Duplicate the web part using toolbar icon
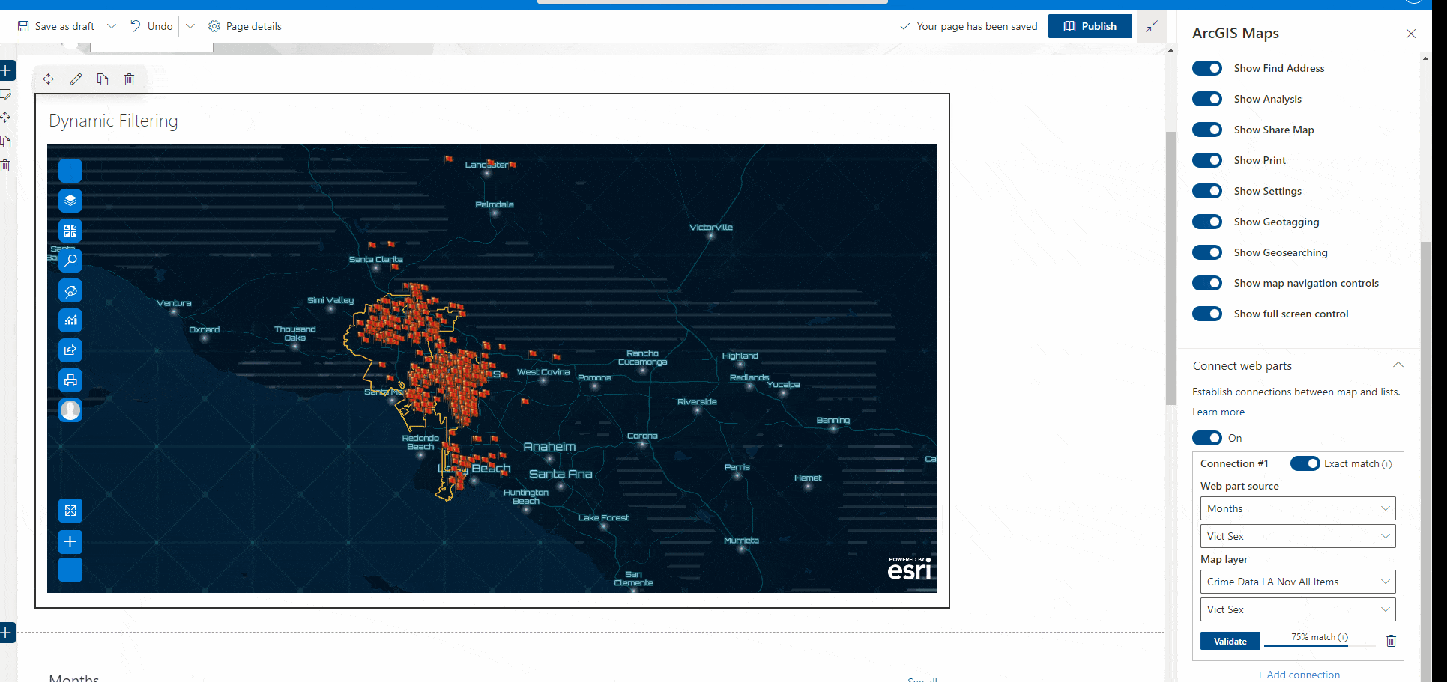Viewport: 1447px width, 682px height. (x=103, y=79)
